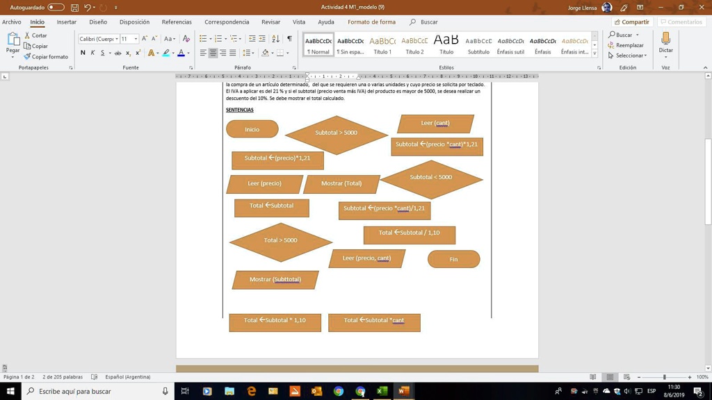Screen dimensions: 712x400
Task: Toggle the paragraph marks (¶) icon
Action: pyautogui.click(x=289, y=38)
